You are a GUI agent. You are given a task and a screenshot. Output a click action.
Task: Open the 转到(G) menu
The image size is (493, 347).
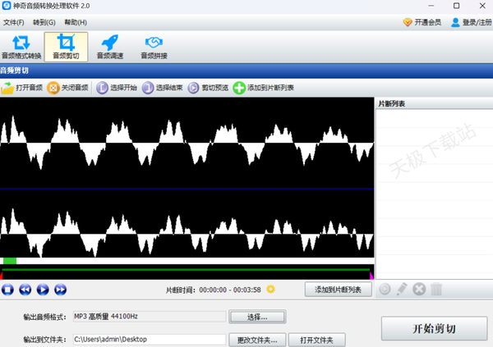click(45, 21)
